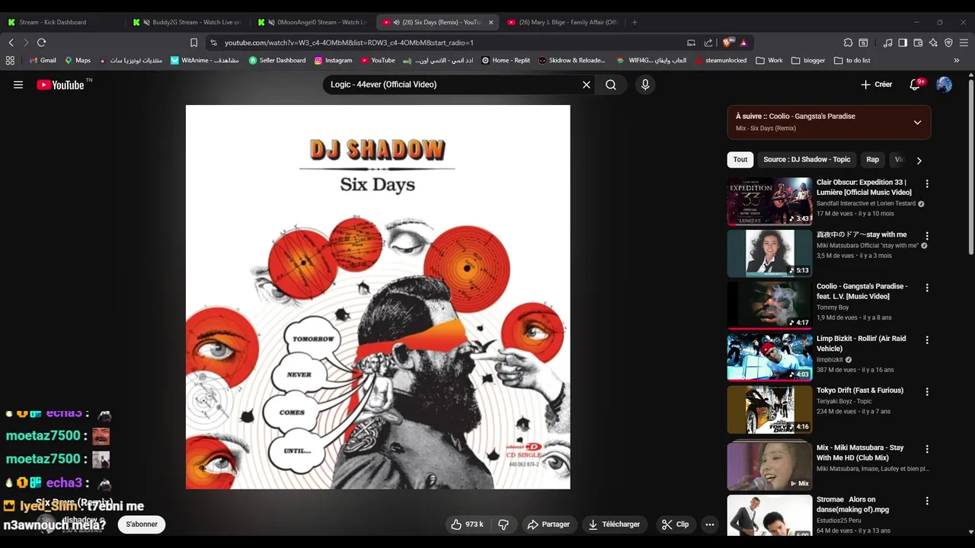Close the Six Days (Remix) tab
Image resolution: width=975 pixels, height=548 pixels.
tap(491, 22)
